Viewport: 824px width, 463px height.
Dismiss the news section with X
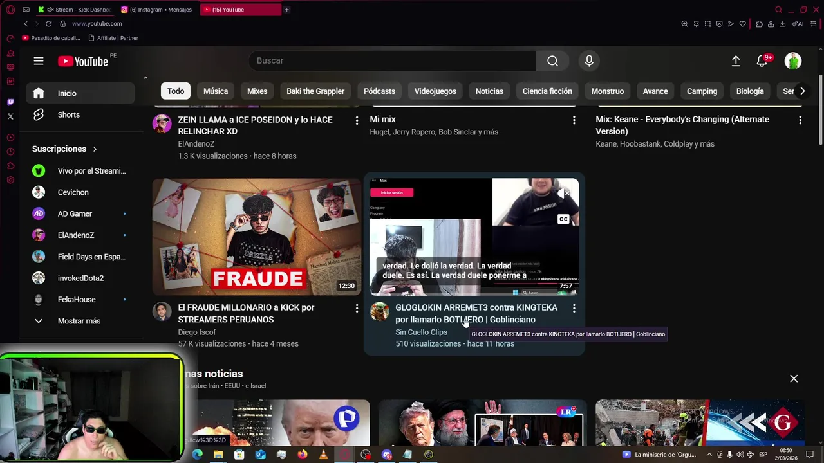coord(794,379)
